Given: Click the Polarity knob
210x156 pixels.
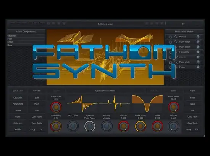Looking at the screenshot, I should [107, 126].
